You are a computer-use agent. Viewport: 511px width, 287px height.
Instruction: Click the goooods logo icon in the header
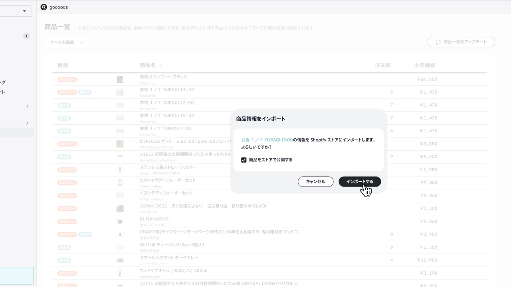tap(44, 7)
